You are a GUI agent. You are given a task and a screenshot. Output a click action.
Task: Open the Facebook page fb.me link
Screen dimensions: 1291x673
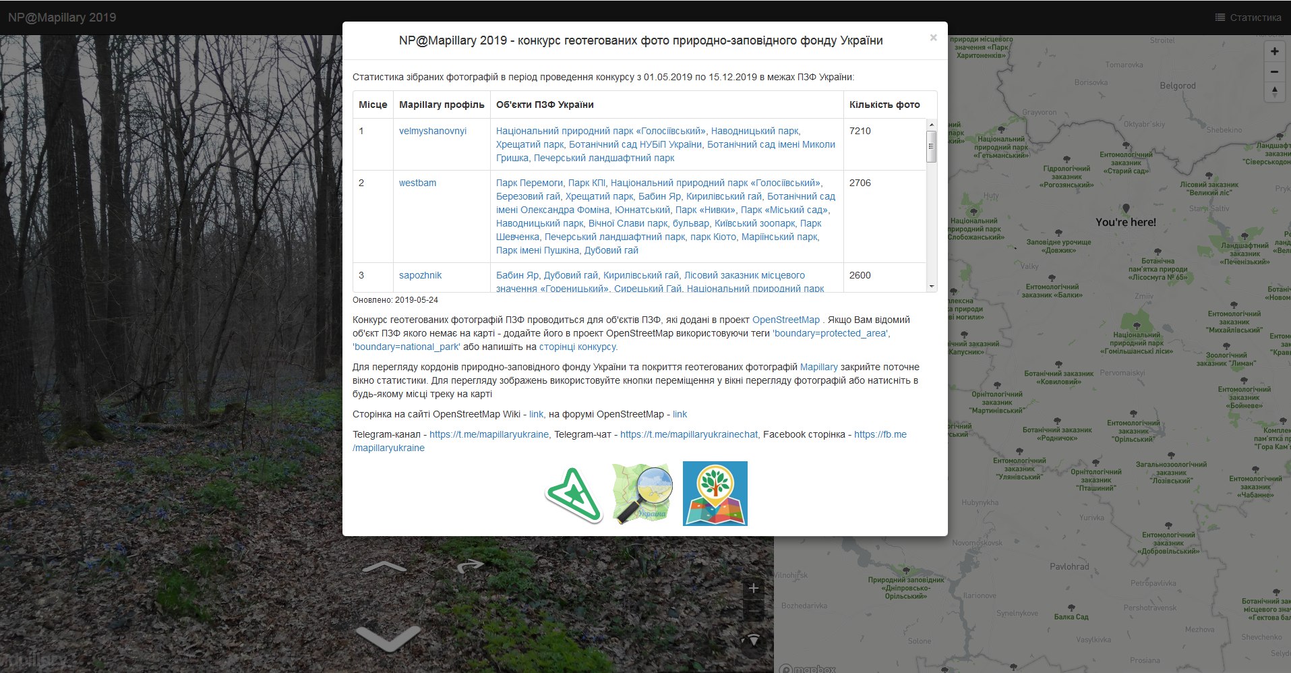click(x=880, y=434)
